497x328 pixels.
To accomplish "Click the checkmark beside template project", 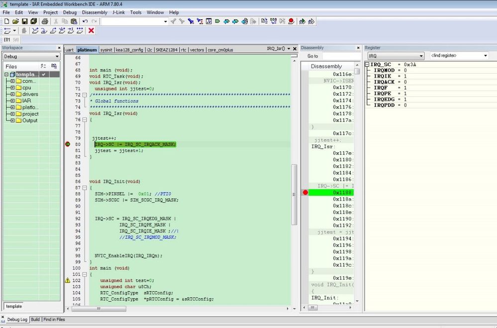I will 43,75.
